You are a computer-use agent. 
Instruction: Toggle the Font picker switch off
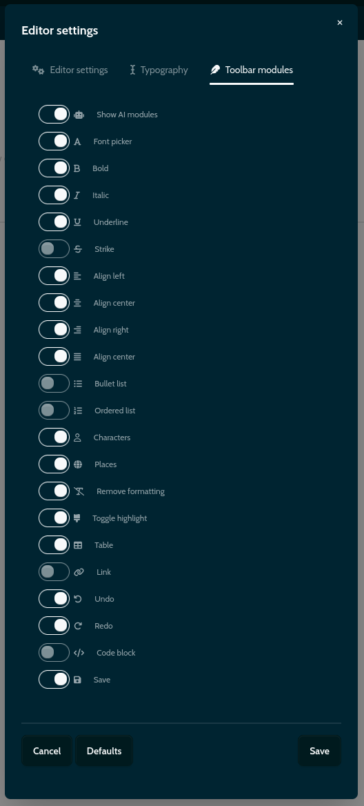[x=54, y=141]
